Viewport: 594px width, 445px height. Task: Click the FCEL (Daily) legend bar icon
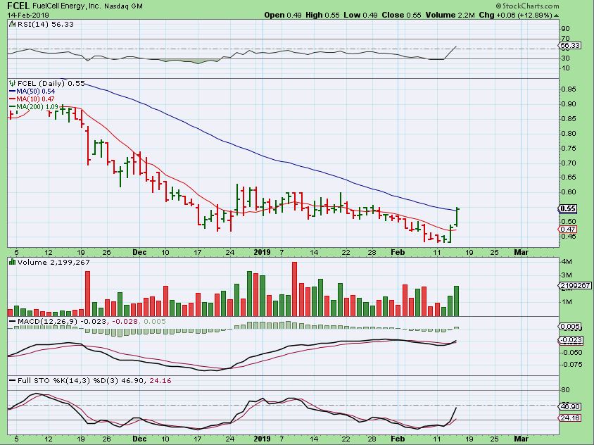click(x=12, y=83)
